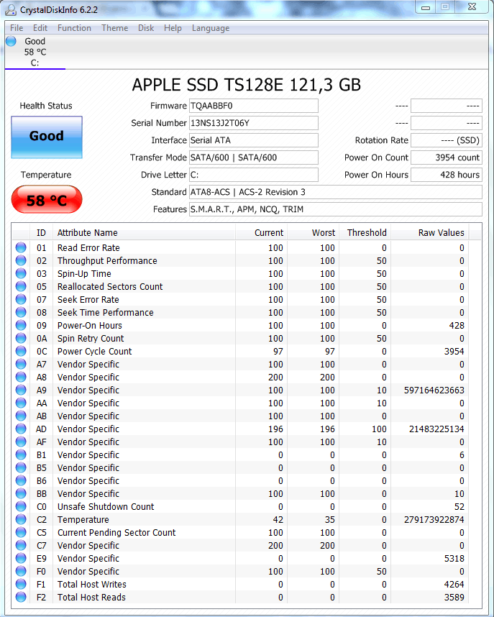Click the status orb for Current Pending Sector Count

point(21,532)
